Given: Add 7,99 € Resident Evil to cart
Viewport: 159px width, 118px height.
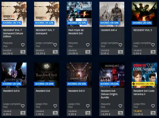Looking at the screenshot, I should tap(55, 113).
